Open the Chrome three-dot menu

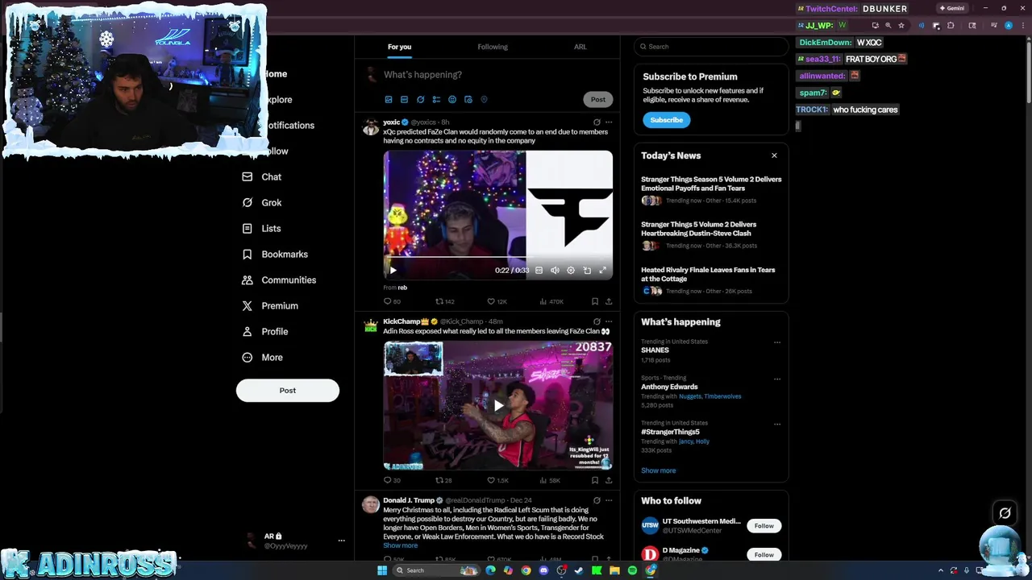pos(1022,26)
